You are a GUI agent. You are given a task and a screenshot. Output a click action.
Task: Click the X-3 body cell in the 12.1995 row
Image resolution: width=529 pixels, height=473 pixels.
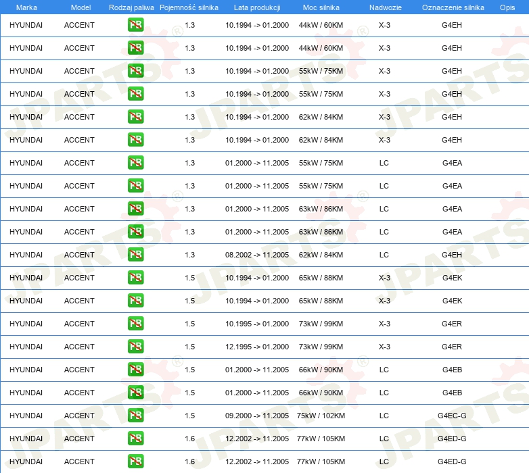click(384, 347)
